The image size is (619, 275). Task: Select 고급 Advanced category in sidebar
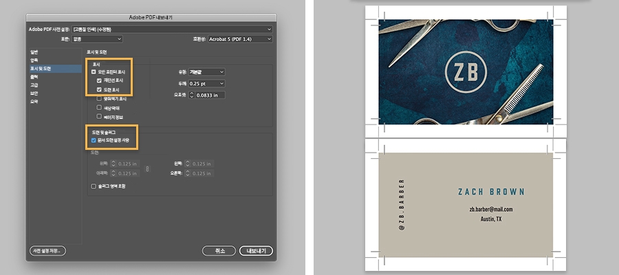tap(56, 85)
